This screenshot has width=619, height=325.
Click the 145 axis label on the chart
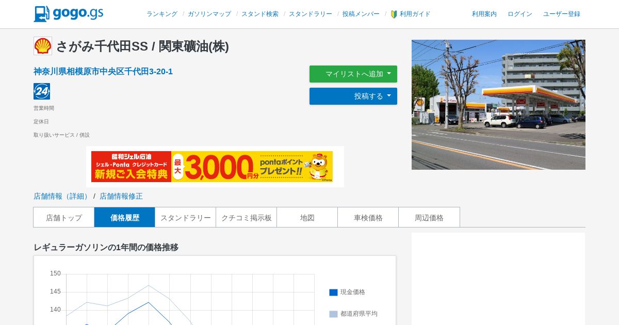tap(55, 291)
